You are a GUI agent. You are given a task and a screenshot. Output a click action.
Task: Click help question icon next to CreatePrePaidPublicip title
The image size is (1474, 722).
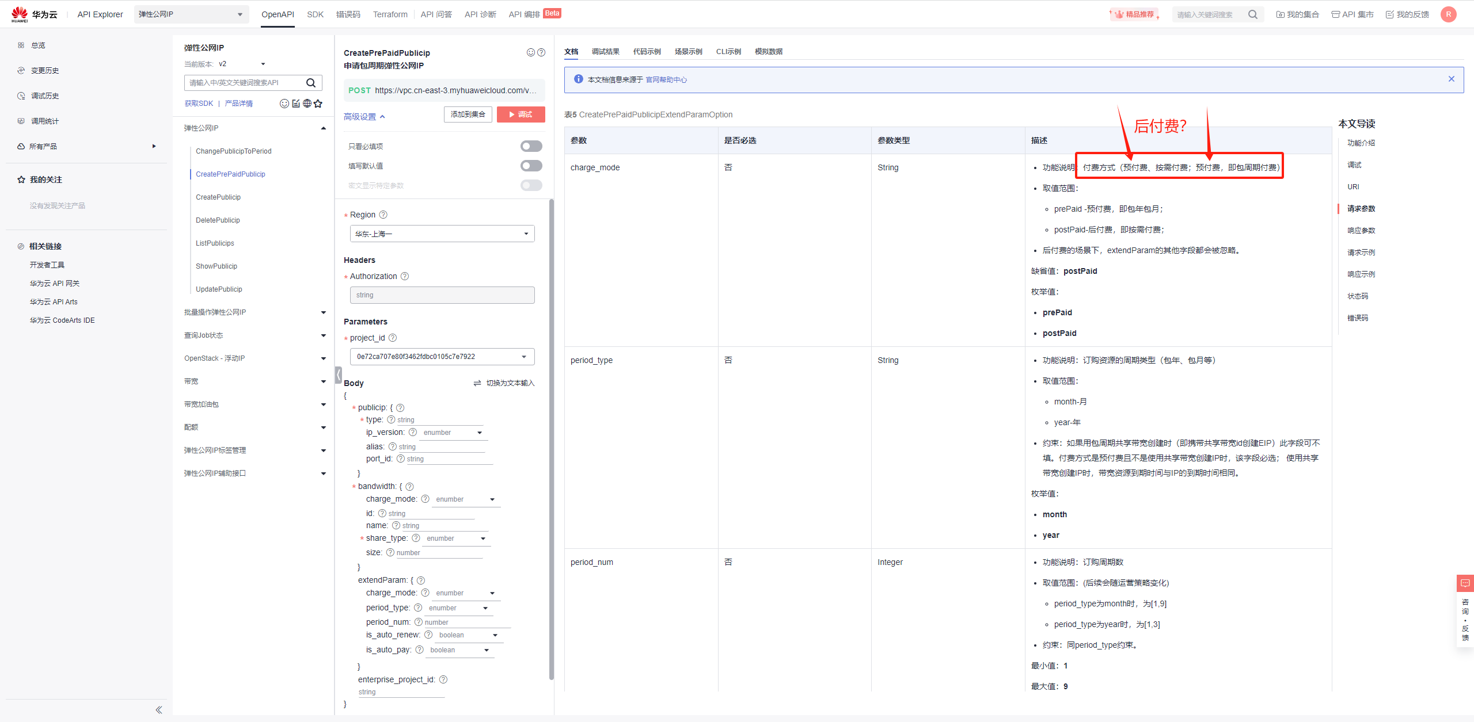coord(541,52)
